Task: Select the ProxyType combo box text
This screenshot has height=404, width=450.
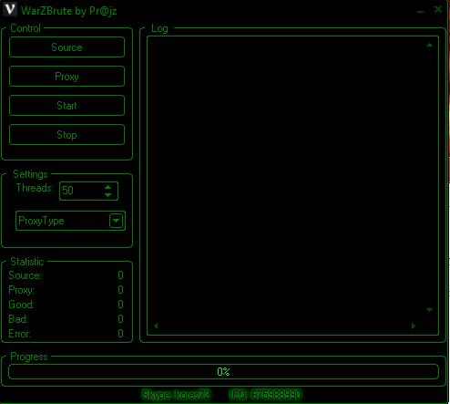Action: (41, 221)
